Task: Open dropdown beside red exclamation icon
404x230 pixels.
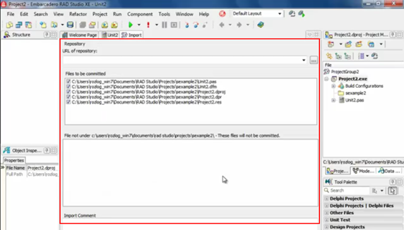Action: click(157, 25)
